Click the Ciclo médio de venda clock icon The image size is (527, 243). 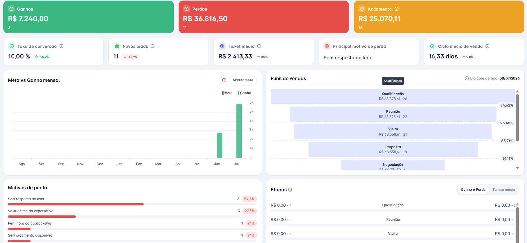[x=432, y=46]
